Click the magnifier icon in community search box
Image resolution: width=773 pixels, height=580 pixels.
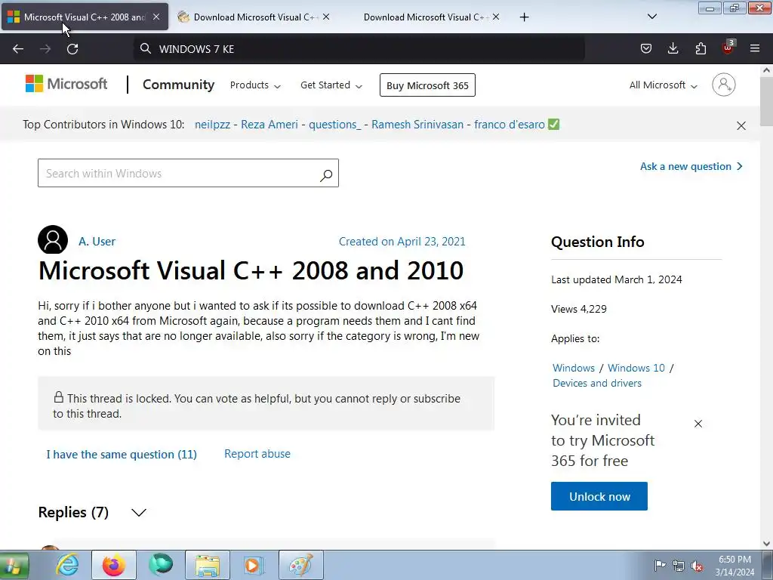click(x=326, y=174)
